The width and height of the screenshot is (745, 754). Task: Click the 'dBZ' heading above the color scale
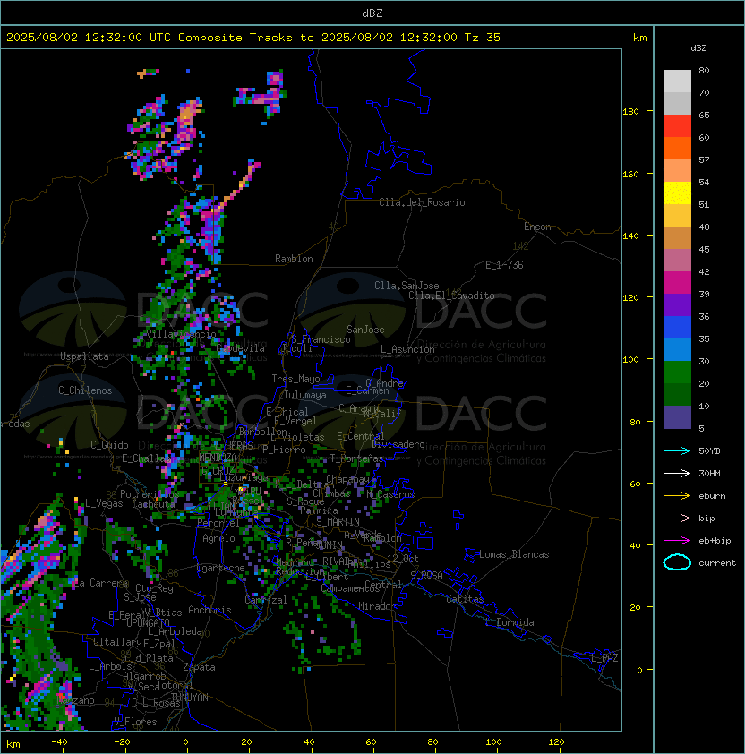[698, 48]
